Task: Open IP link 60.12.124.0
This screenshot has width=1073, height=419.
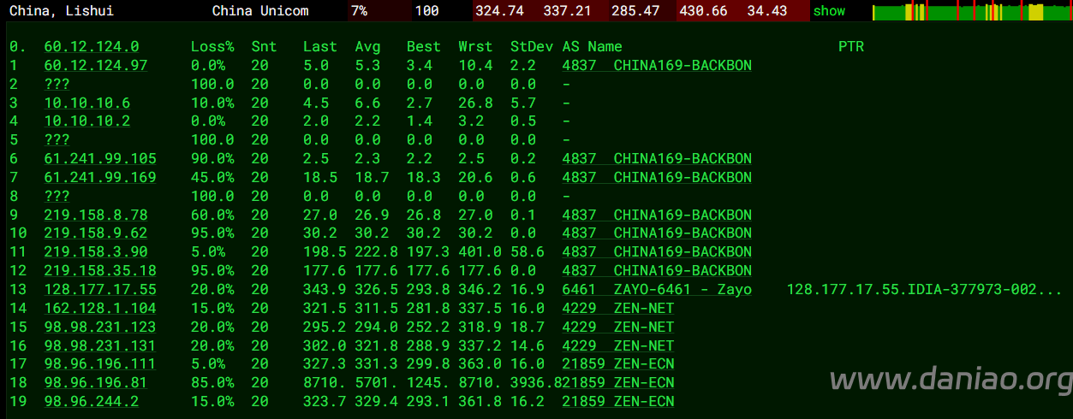Action: 91,47
